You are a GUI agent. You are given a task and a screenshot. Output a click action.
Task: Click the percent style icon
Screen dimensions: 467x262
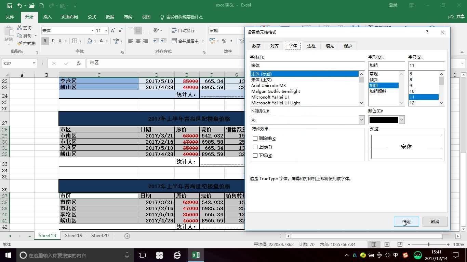(x=224, y=41)
